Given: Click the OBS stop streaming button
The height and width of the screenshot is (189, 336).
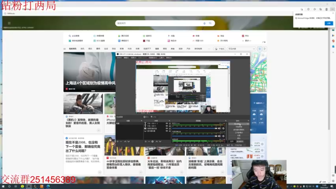Looking at the screenshot, I should [x=237, y=124].
